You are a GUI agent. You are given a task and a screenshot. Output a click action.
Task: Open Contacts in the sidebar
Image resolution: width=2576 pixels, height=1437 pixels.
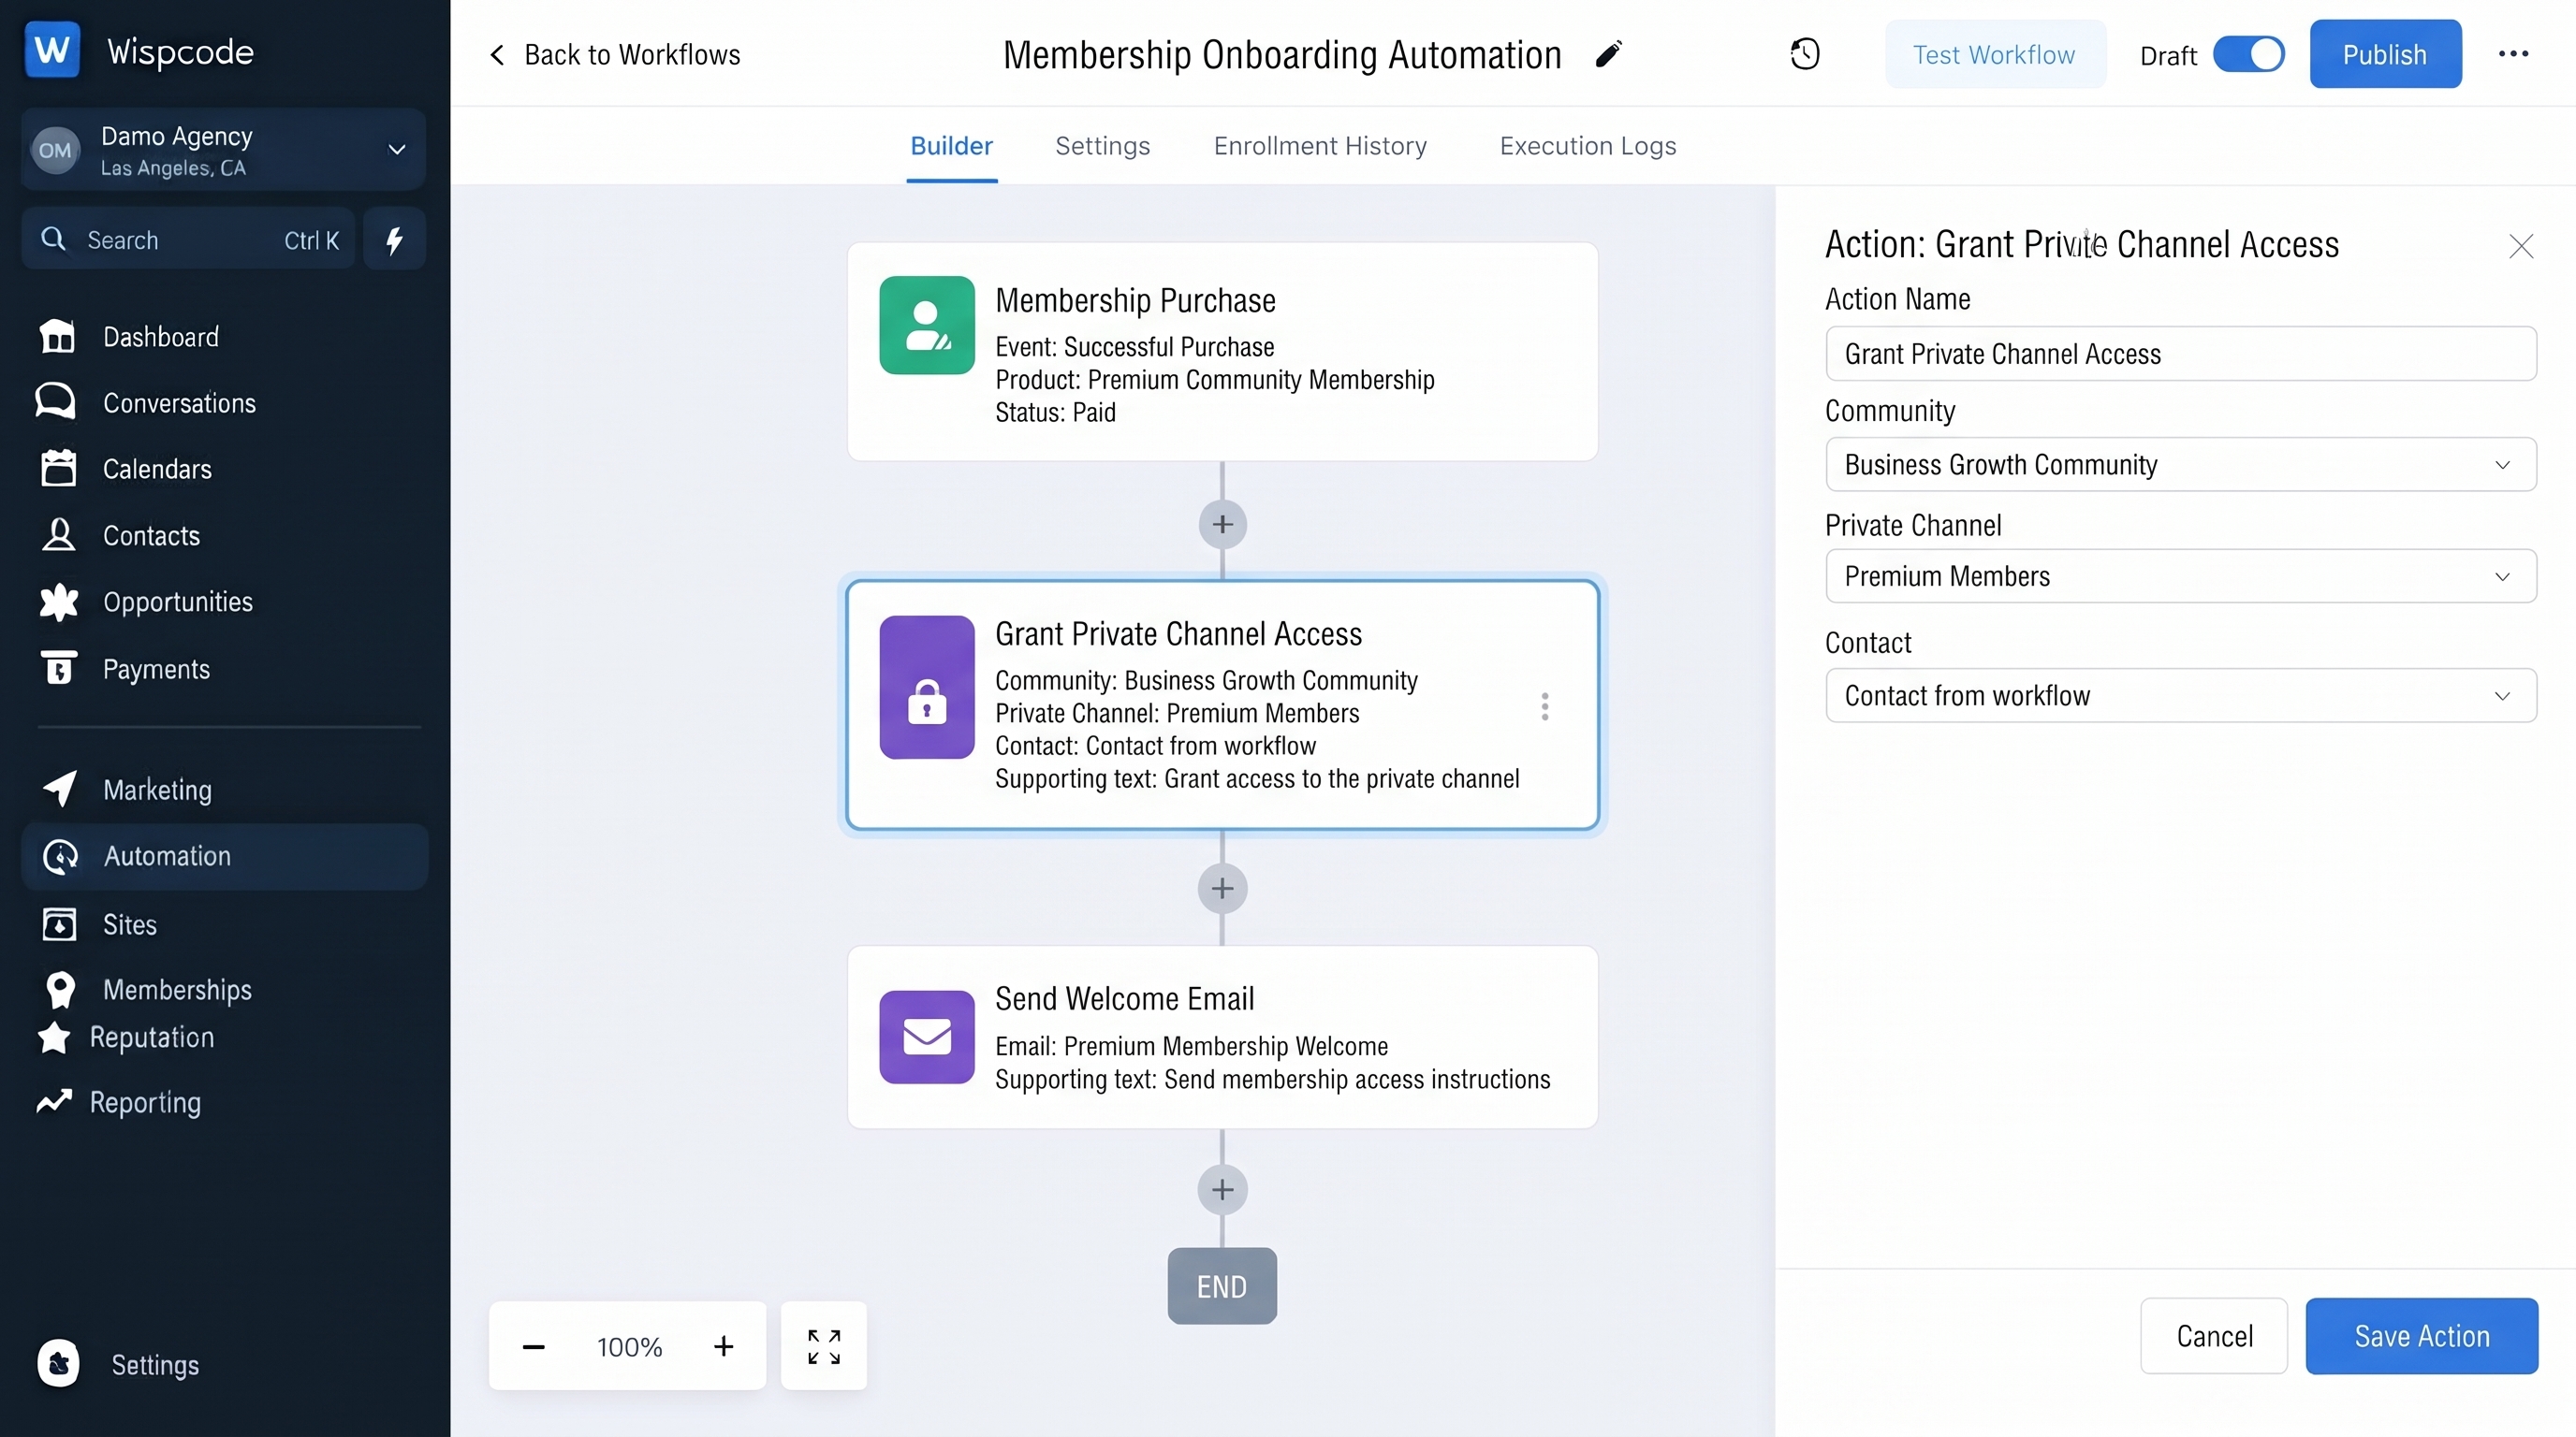point(119,536)
